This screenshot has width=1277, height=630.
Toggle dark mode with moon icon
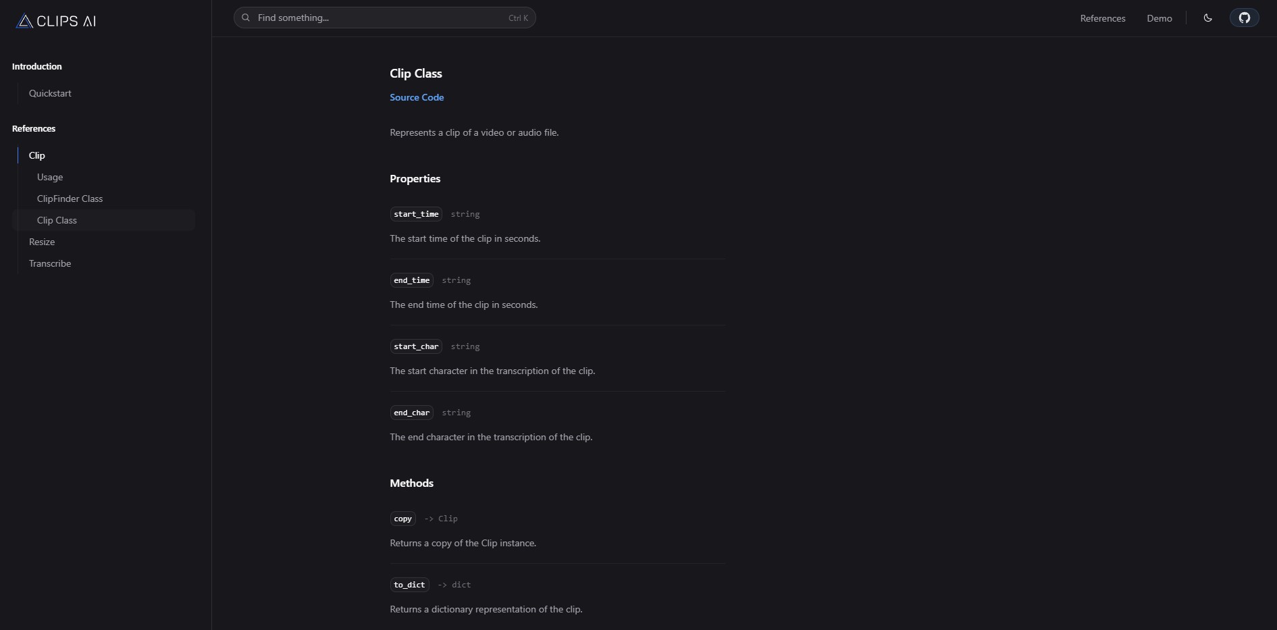[x=1207, y=18]
